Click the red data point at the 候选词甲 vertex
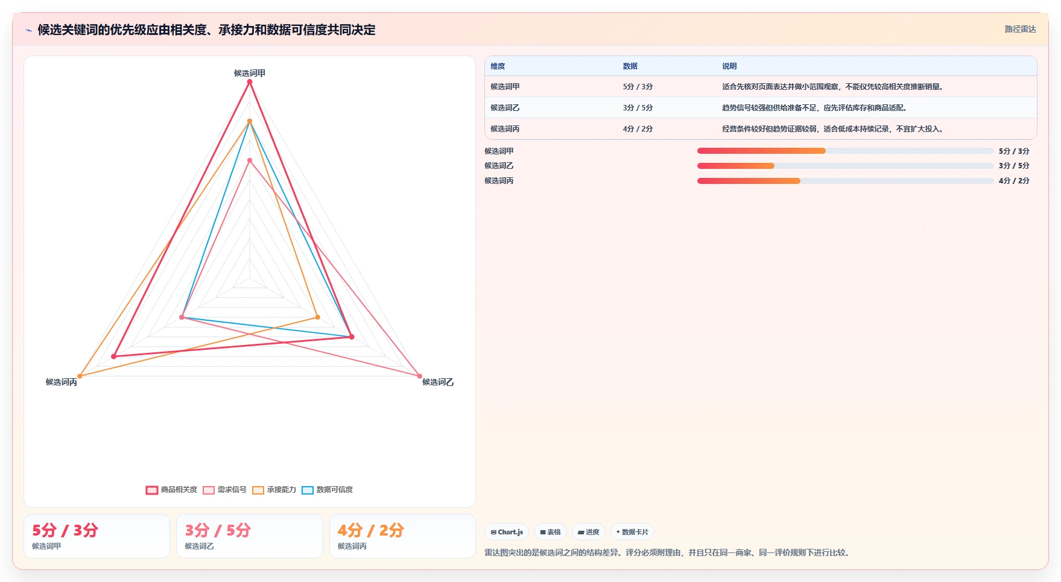 250,82
